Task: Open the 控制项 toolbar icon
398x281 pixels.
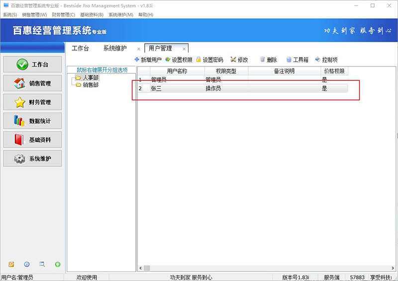Action: (318, 60)
